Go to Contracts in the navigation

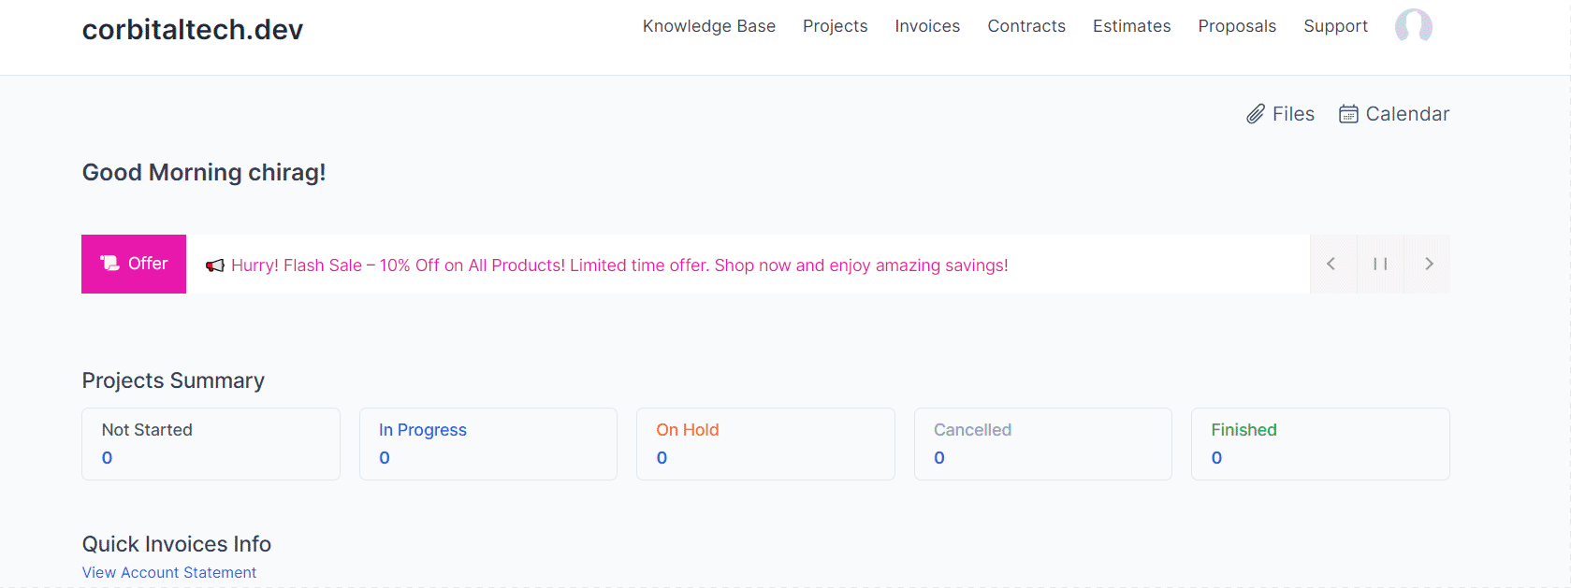coord(1026,26)
